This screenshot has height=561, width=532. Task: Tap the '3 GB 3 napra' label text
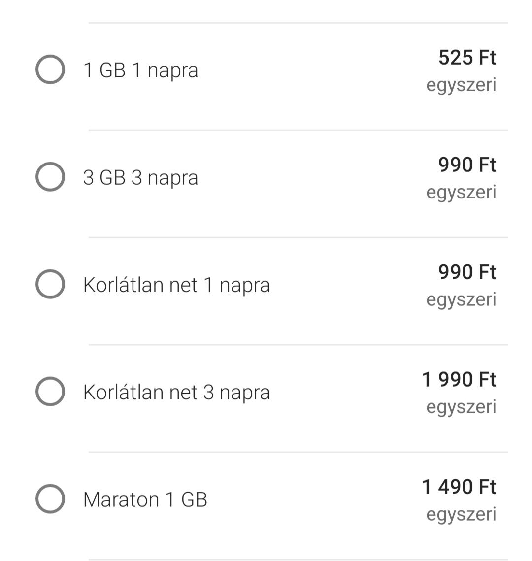140,178
